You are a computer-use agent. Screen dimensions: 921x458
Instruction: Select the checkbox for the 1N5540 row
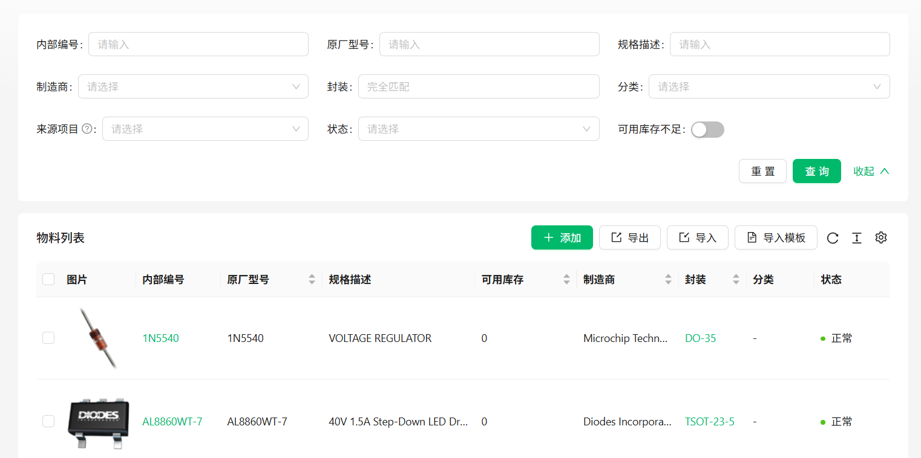click(x=48, y=338)
